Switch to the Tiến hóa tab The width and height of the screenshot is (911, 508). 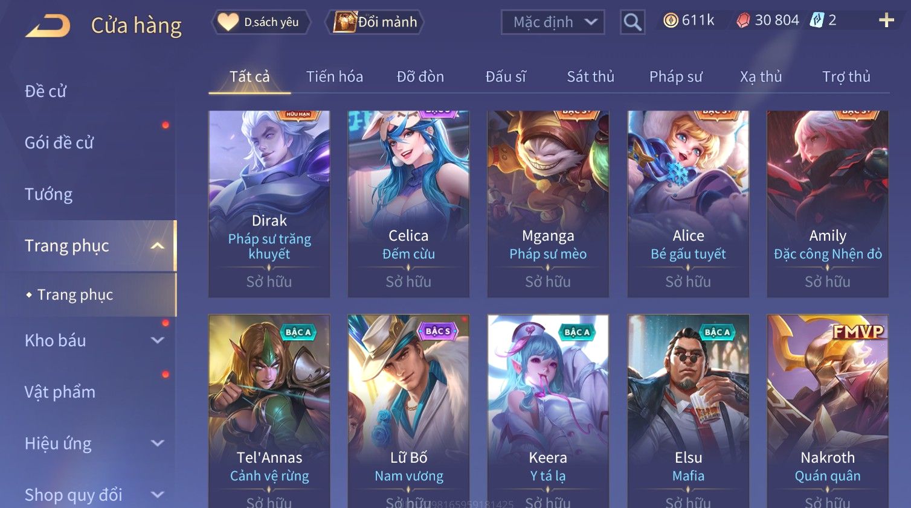coord(334,77)
